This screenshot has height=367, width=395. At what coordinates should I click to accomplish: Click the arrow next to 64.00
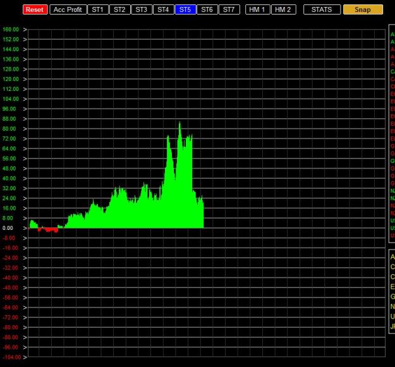click(25, 149)
